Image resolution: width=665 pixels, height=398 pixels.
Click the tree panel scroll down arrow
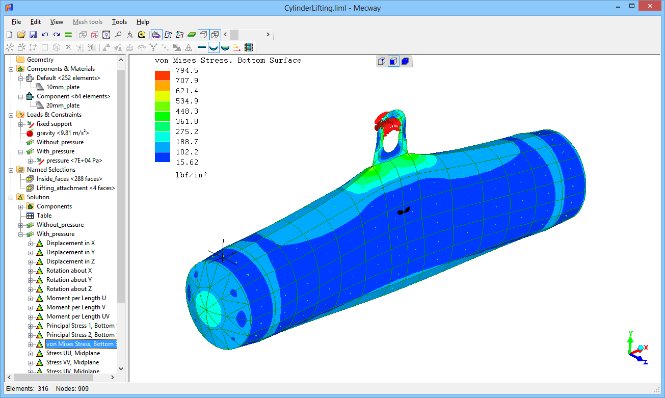click(x=121, y=368)
